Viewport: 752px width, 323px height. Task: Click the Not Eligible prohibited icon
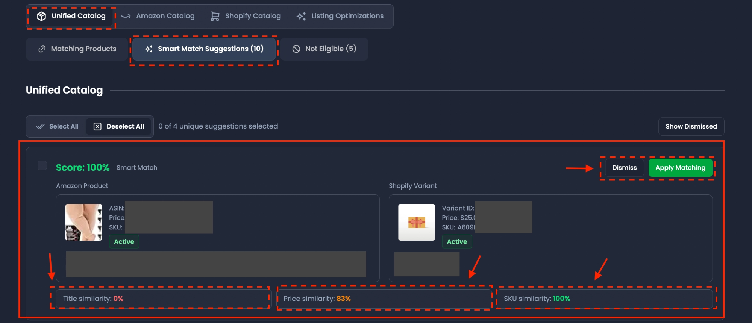(x=296, y=49)
